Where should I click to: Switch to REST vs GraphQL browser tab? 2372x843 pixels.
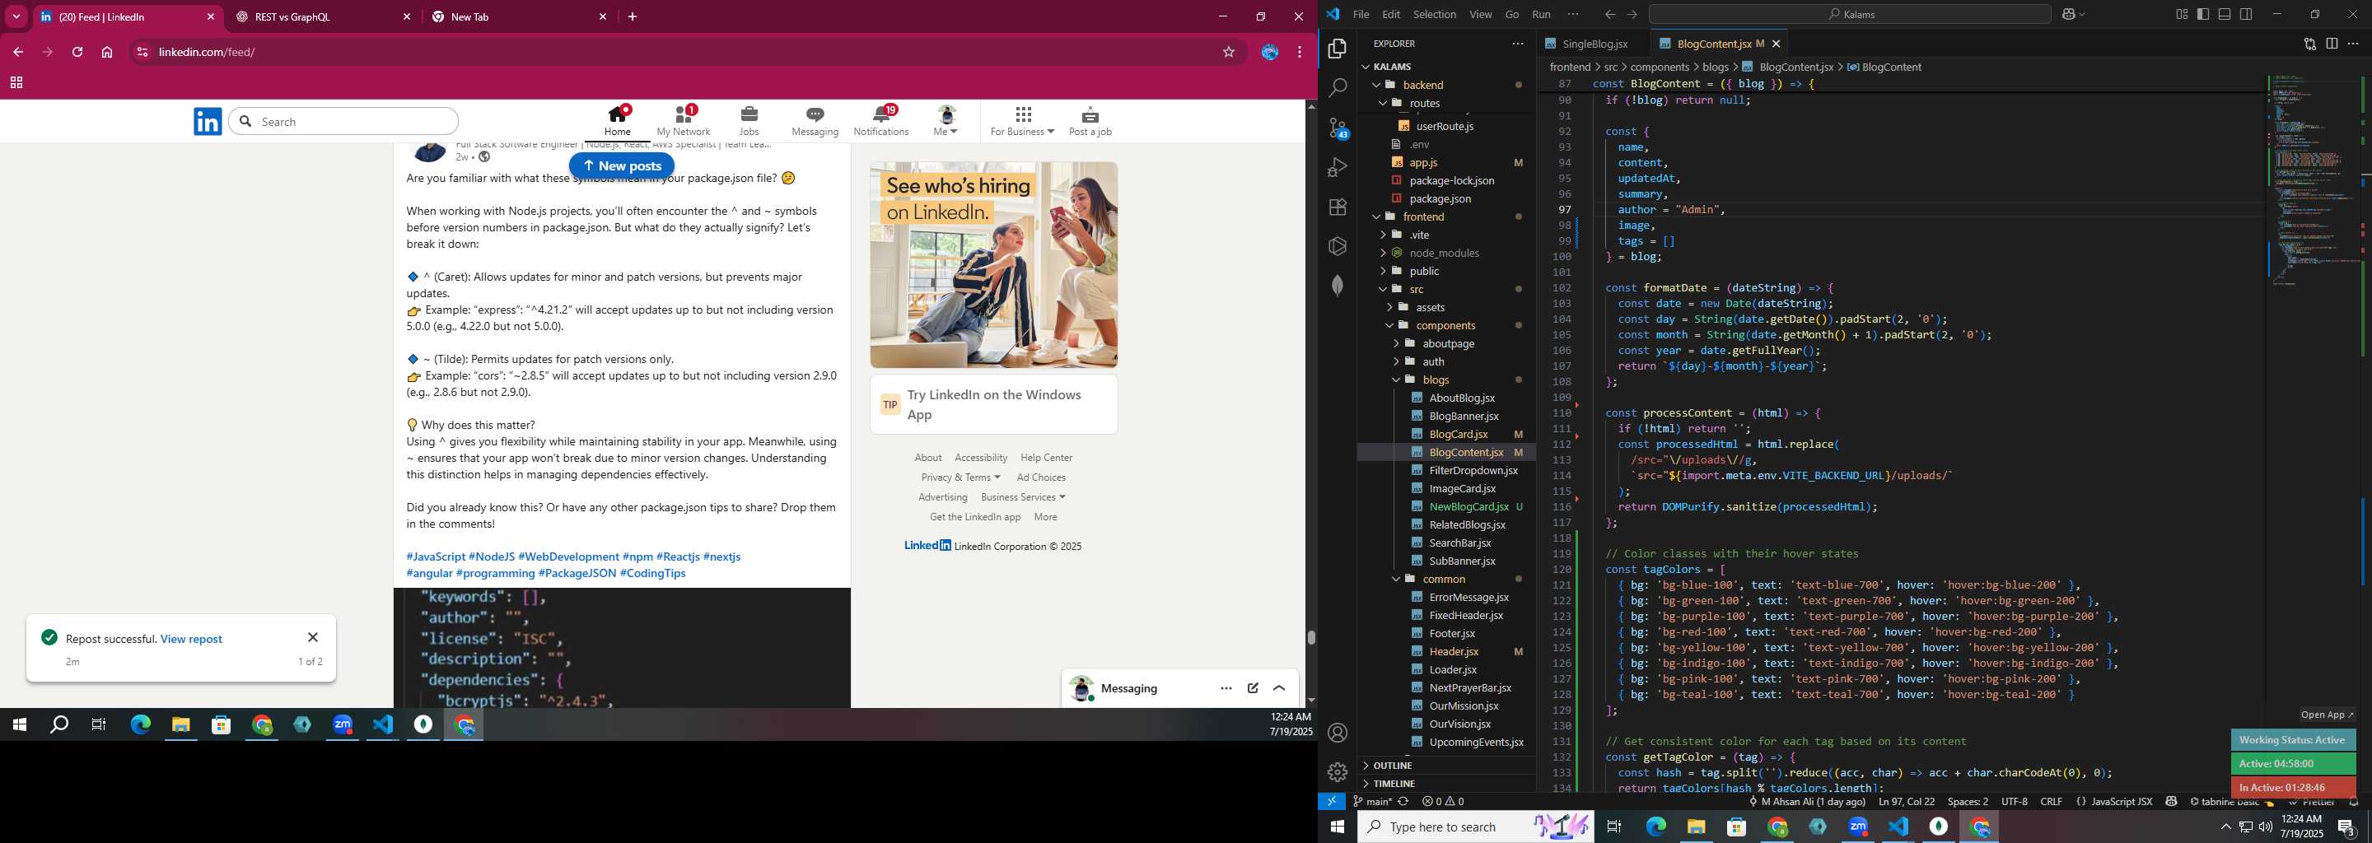pyautogui.click(x=322, y=17)
